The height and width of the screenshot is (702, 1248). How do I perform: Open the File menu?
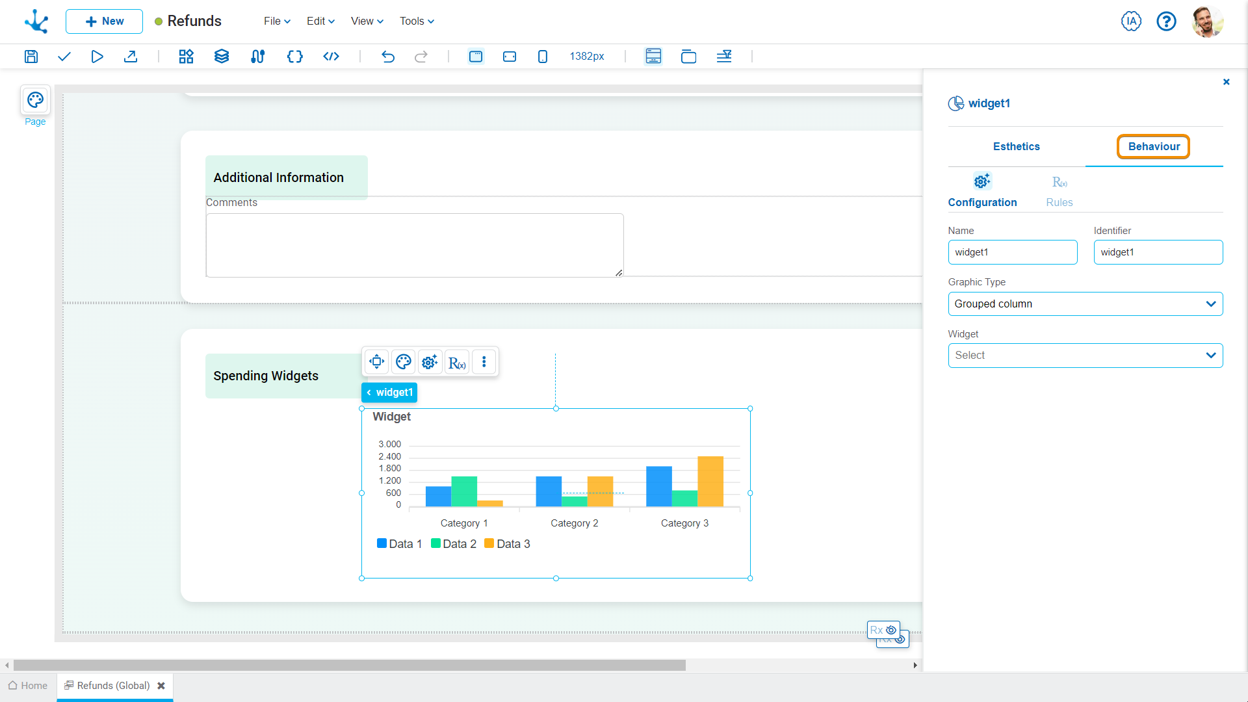[x=277, y=21]
